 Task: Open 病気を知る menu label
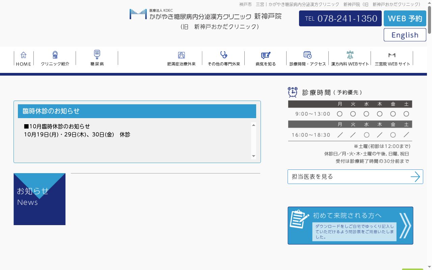pyautogui.click(x=266, y=64)
